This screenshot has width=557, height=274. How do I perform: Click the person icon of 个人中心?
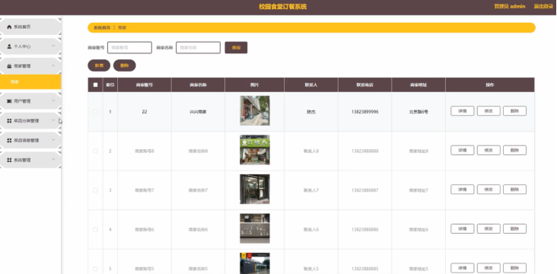pos(9,46)
